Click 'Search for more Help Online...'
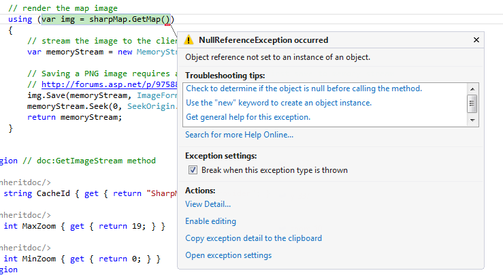The height and width of the screenshot is (275, 503). point(239,135)
